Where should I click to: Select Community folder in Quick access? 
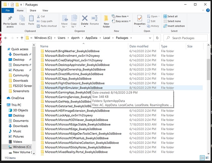coord(21,75)
